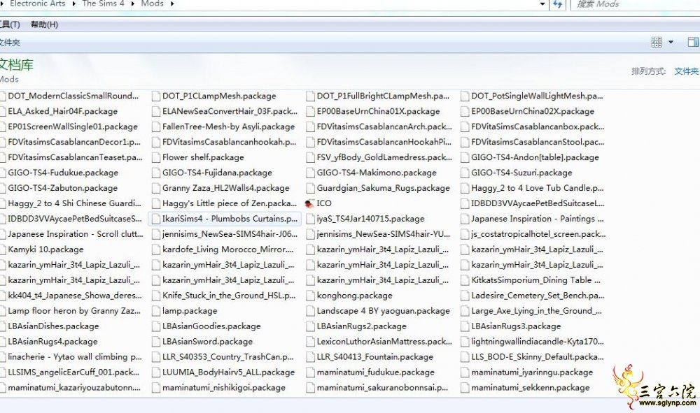The height and width of the screenshot is (413, 700).
Task: Select file icon of iyaS_TS4Jar140715.package
Action: (310, 219)
